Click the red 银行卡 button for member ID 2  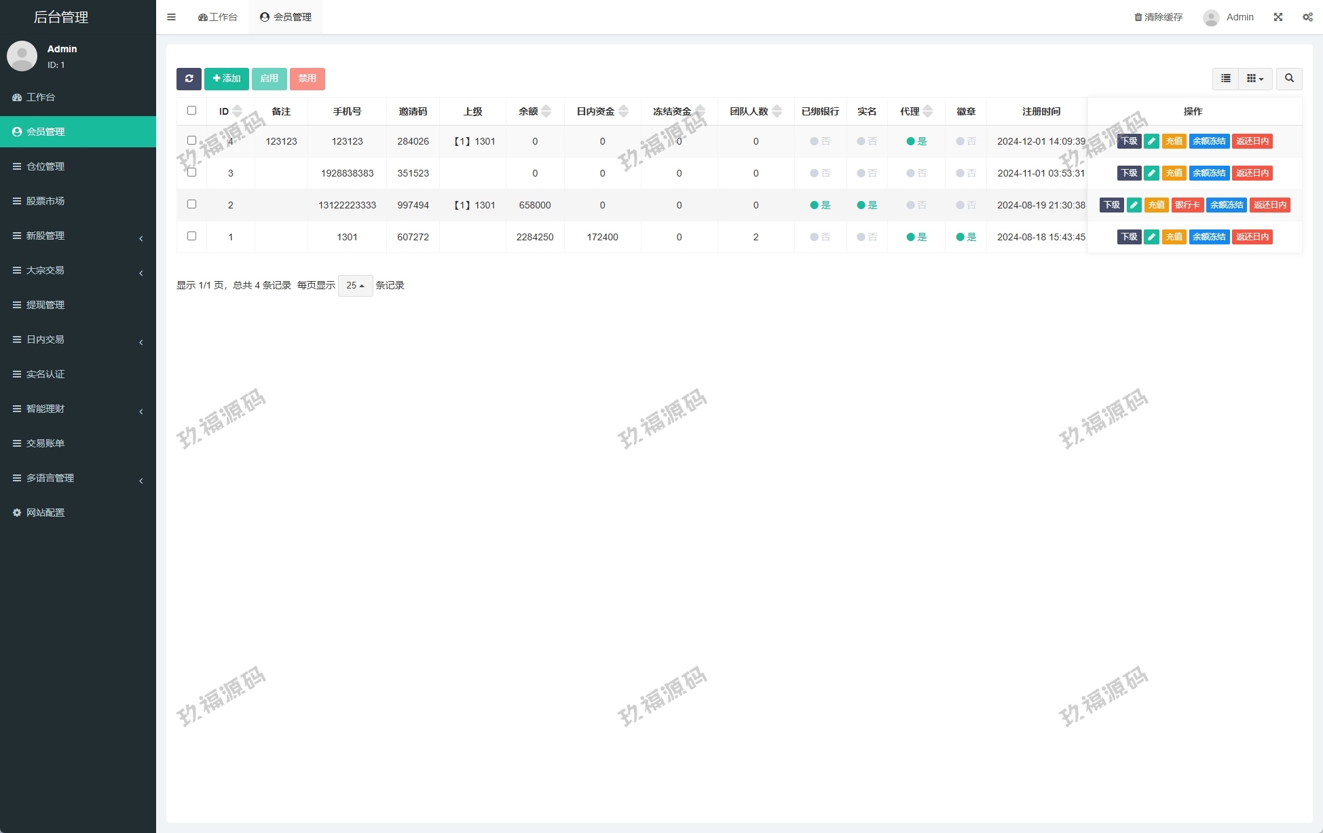(x=1187, y=205)
